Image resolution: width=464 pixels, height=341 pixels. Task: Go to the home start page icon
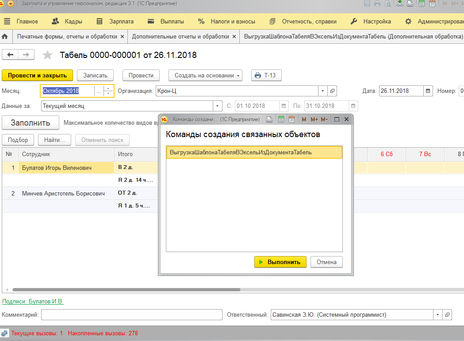(x=5, y=37)
